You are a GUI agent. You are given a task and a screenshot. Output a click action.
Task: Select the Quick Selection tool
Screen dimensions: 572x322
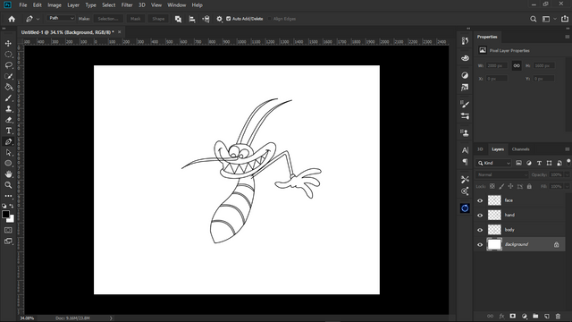8,76
